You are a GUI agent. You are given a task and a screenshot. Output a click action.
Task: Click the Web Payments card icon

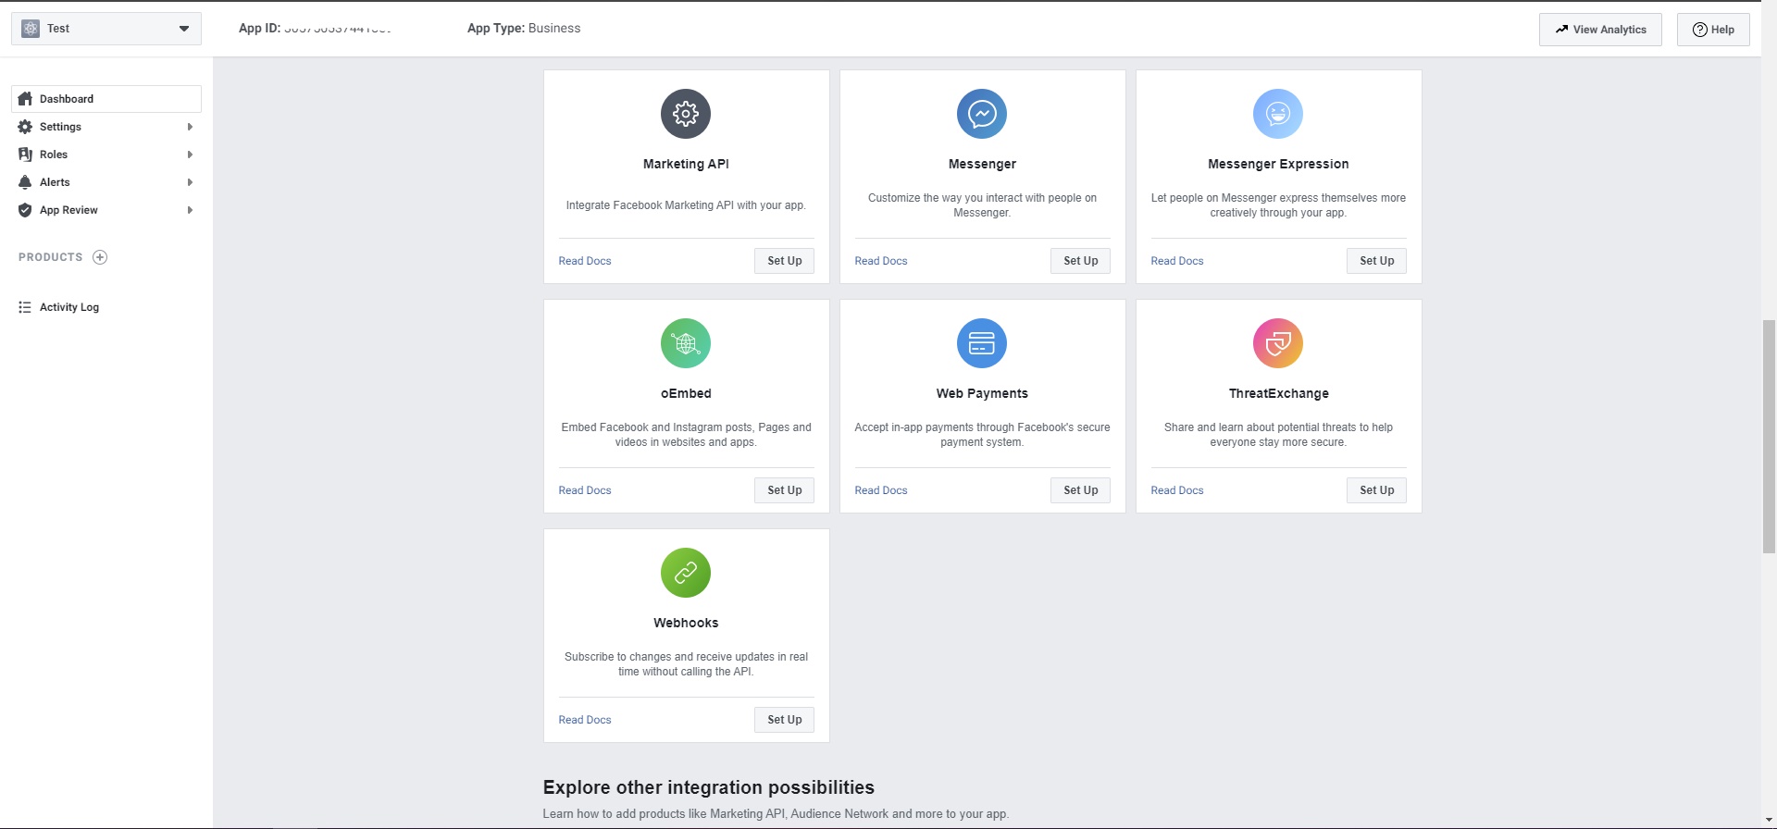(981, 343)
